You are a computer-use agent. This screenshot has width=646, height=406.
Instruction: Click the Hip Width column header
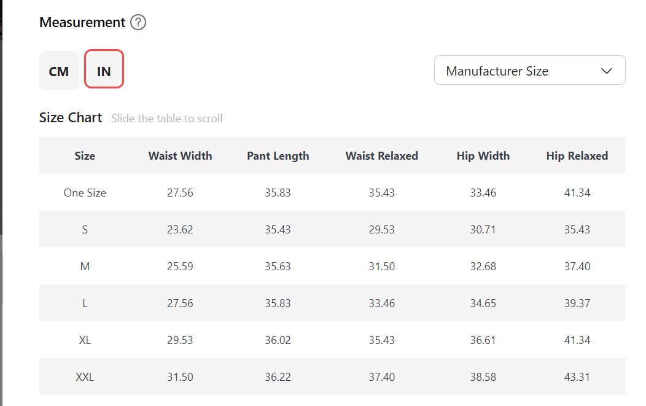tap(483, 156)
